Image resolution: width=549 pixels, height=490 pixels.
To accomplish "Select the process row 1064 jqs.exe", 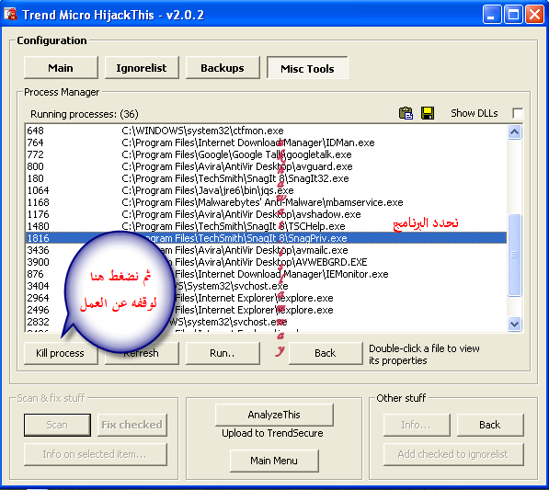I will coord(266,190).
